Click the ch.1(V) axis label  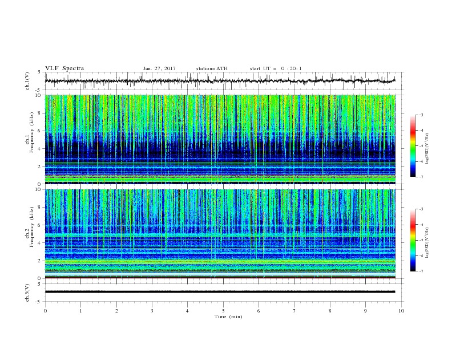(x=27, y=81)
